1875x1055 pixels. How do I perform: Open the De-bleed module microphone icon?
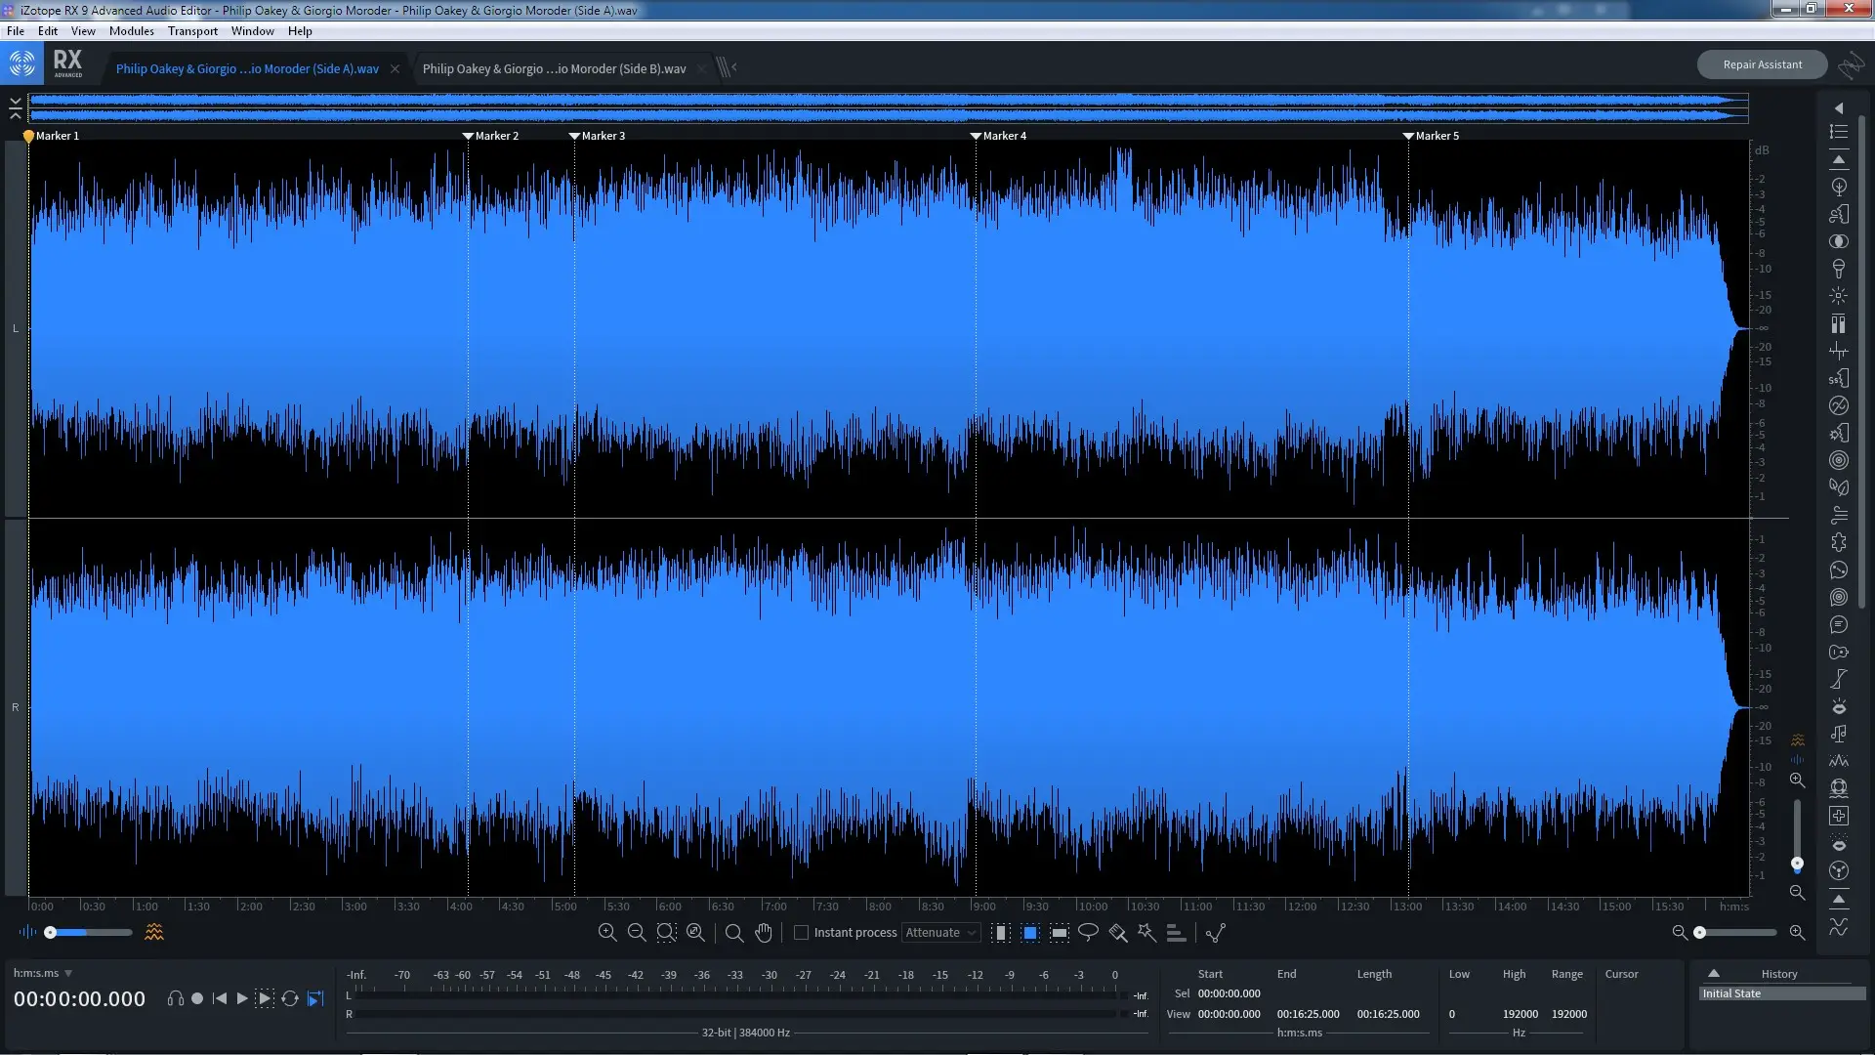click(1839, 269)
